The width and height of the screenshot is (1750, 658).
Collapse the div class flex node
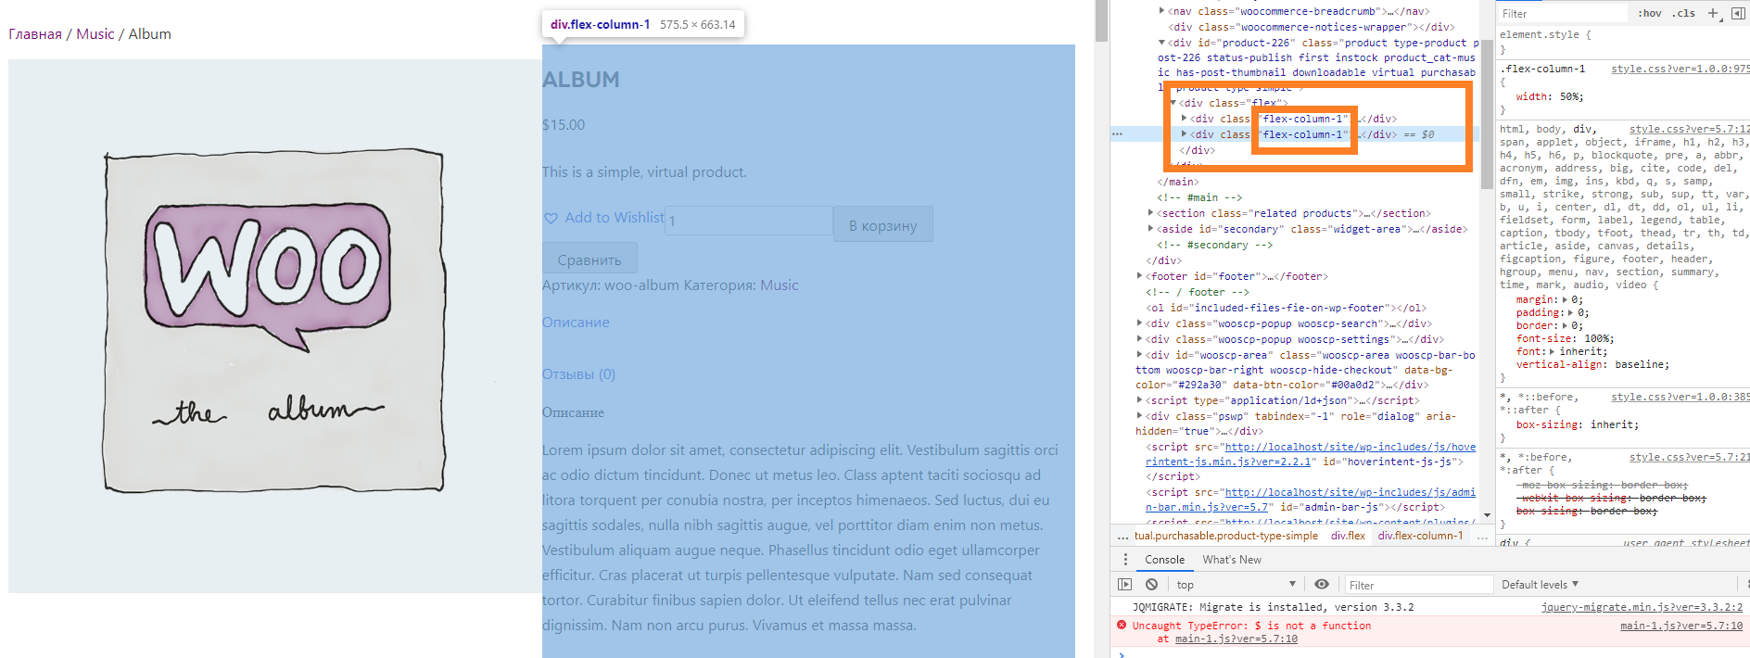tap(1173, 103)
